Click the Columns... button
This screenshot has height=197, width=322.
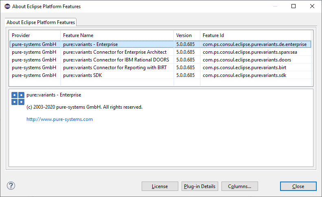(239, 186)
